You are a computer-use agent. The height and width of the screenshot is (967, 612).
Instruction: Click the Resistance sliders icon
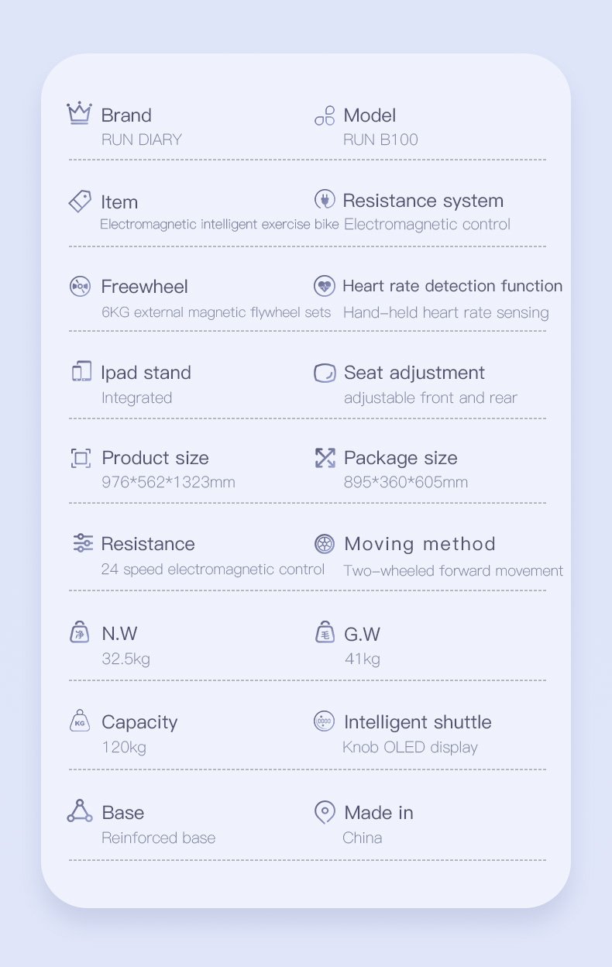click(x=82, y=543)
